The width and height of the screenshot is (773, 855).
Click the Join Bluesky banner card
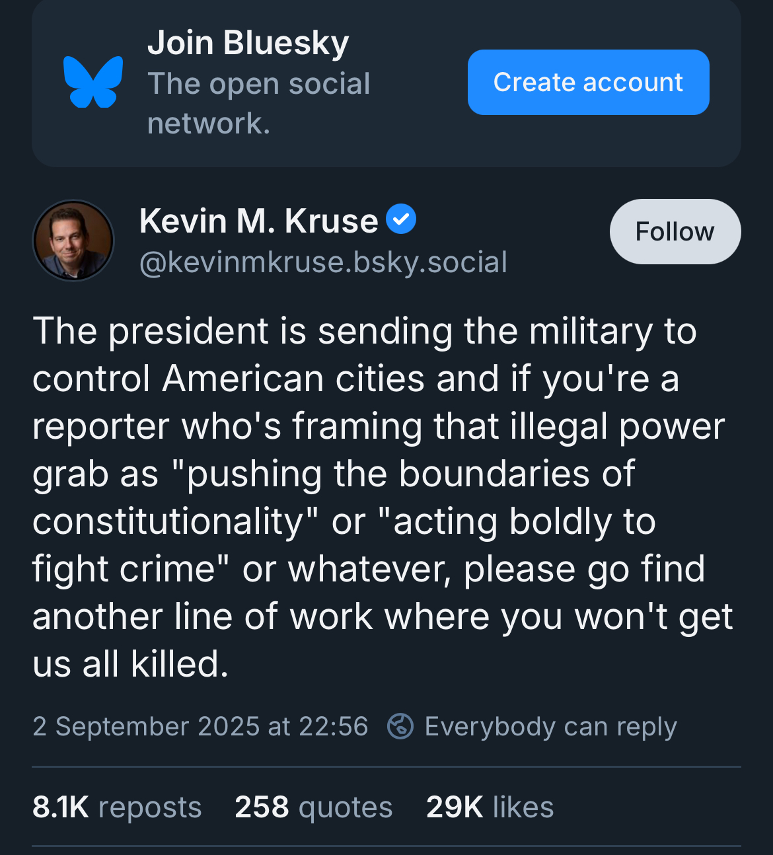tap(386, 82)
